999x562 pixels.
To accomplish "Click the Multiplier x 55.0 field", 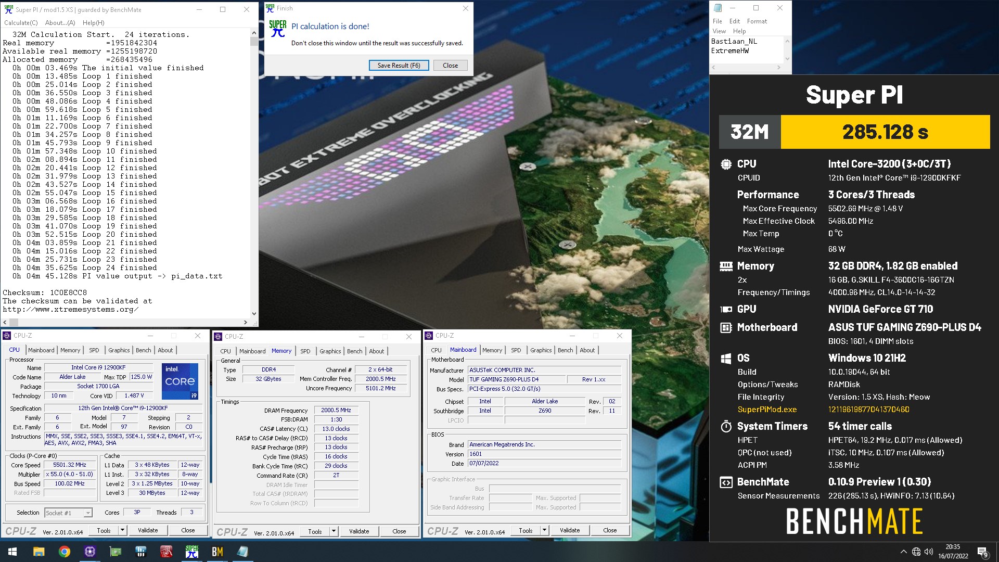I will click(70, 475).
